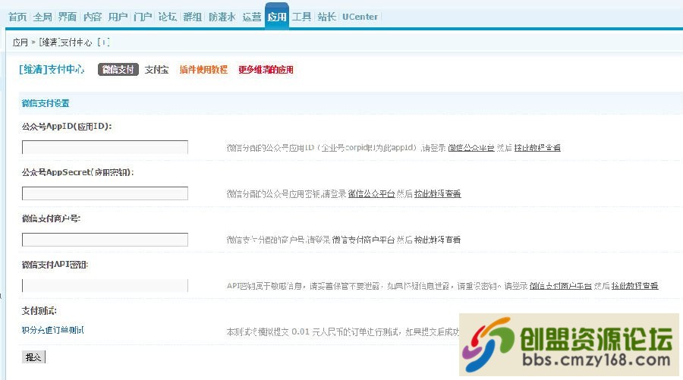Open the 防灌水 menu tab
This screenshot has width=683, height=380.
(x=222, y=17)
